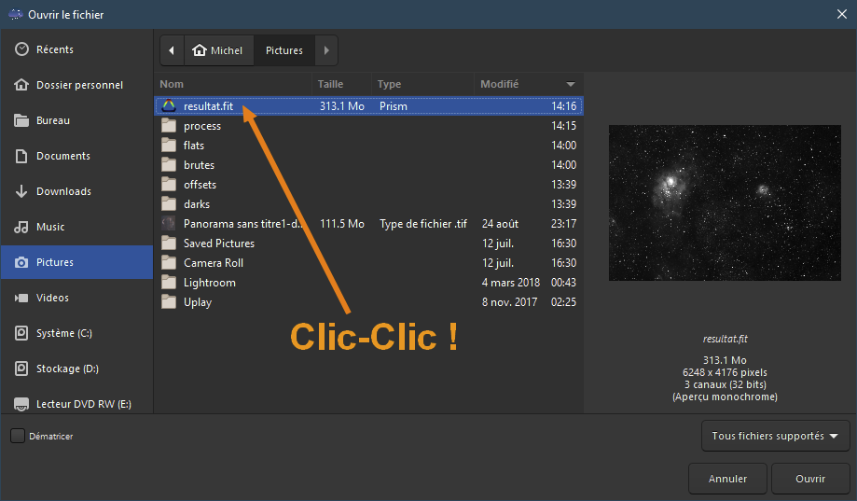This screenshot has width=857, height=501.
Task: Click the resultat.fit prism file icon
Action: (169, 105)
